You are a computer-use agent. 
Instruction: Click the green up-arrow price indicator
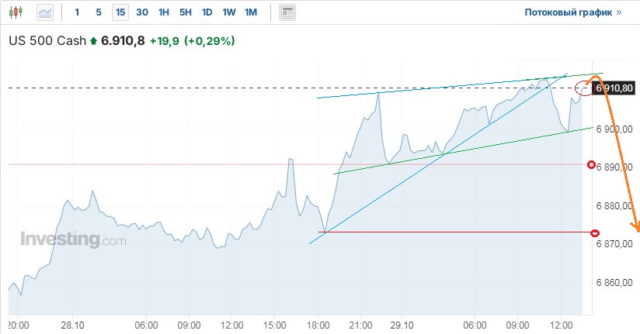point(94,41)
